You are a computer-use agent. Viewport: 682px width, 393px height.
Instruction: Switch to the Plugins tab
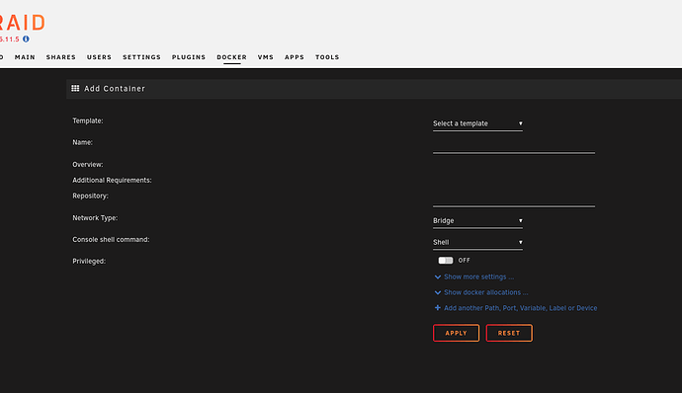point(189,57)
